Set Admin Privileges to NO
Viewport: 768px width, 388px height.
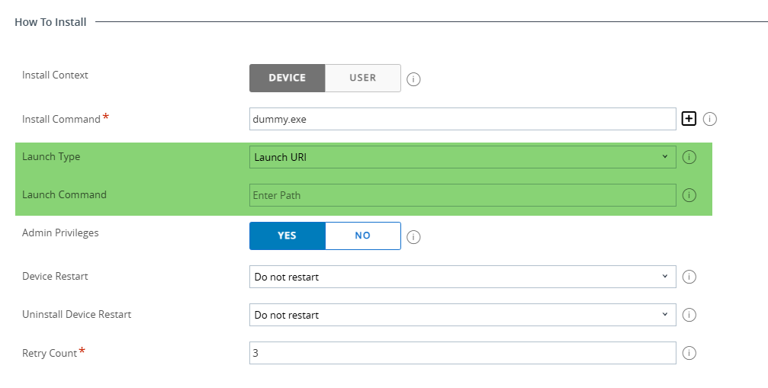tap(362, 236)
